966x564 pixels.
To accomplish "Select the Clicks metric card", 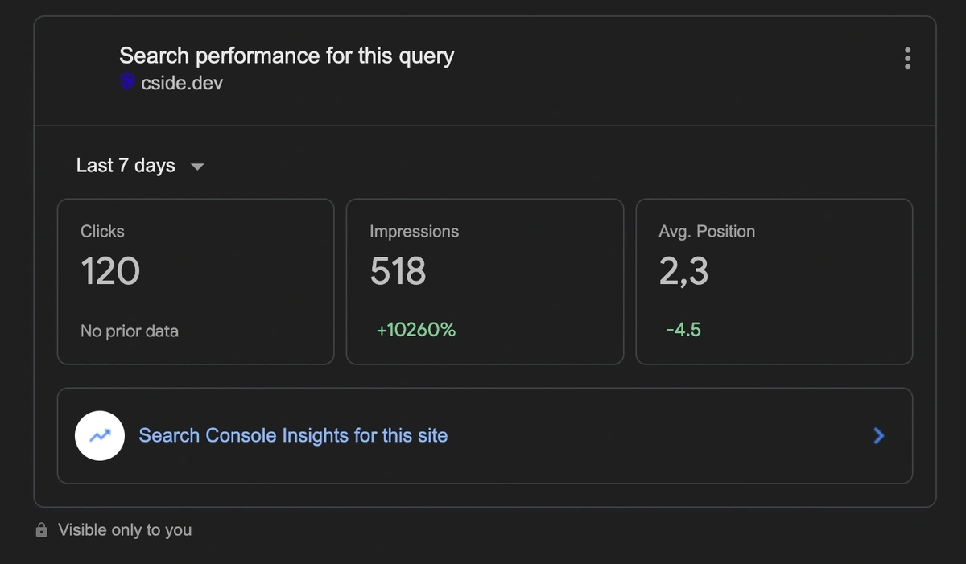I will 195,281.
